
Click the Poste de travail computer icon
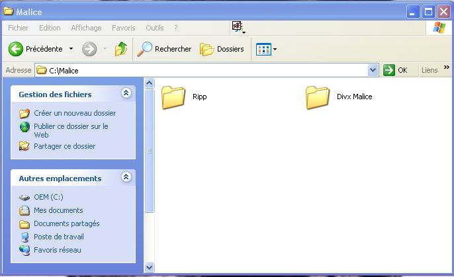[x=25, y=237]
